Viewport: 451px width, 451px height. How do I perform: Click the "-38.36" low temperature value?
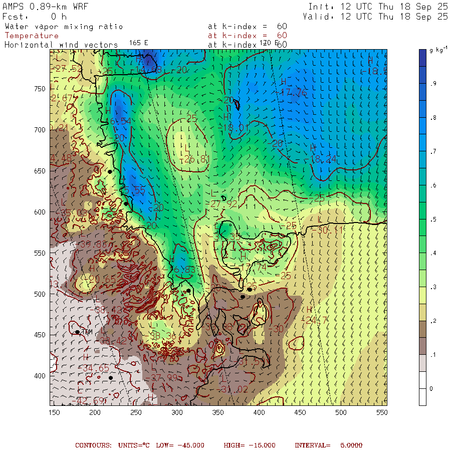(x=160, y=336)
